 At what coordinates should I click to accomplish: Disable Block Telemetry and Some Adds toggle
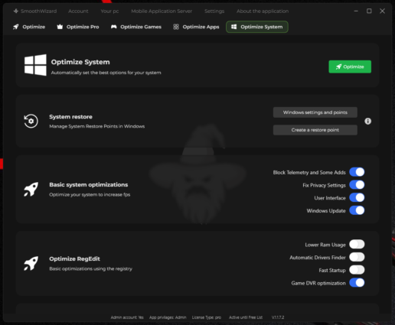[357, 172]
